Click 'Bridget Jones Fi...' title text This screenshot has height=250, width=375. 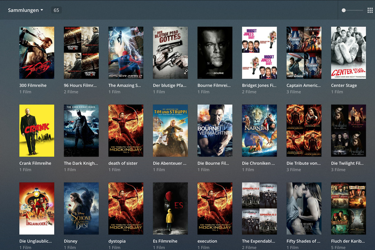tap(259, 85)
